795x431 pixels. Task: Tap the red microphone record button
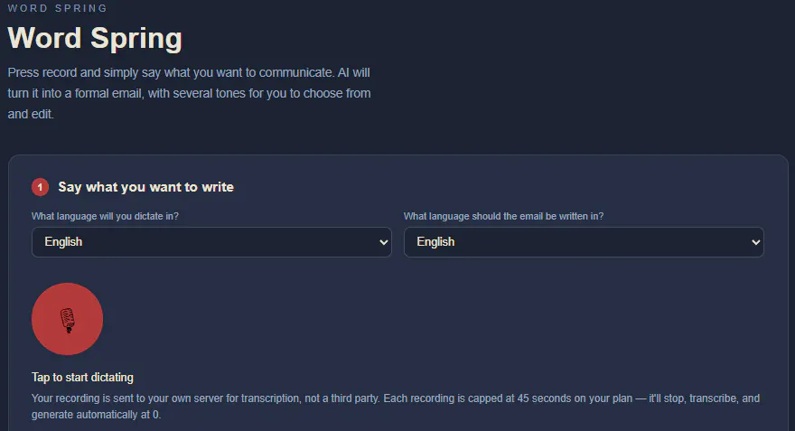coord(67,319)
